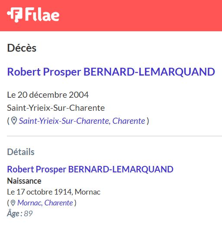The image size is (222, 228).
Task: Click the Détails section heading
Action: (x=21, y=152)
